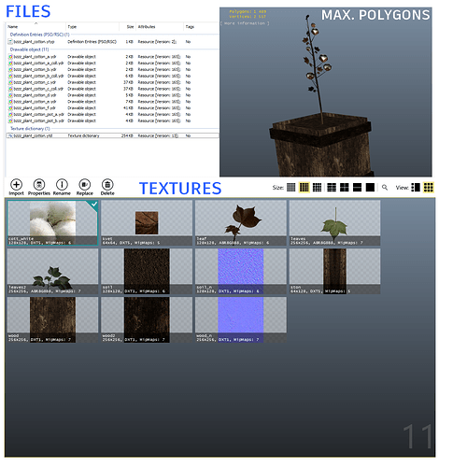Select the plant_cotton_a.ydr file
The image size is (467, 467).
(113, 57)
